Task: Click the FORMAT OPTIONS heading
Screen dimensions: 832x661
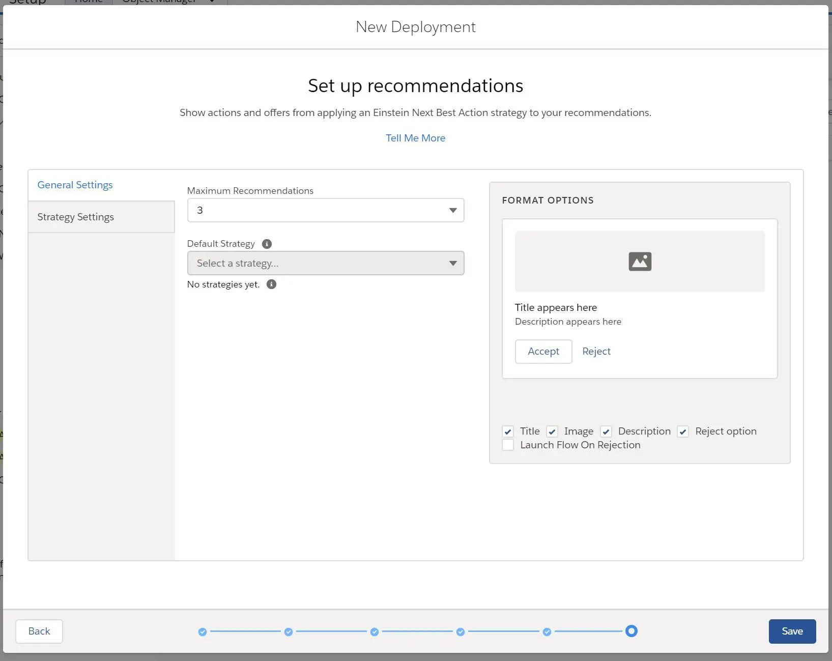Action: click(548, 200)
